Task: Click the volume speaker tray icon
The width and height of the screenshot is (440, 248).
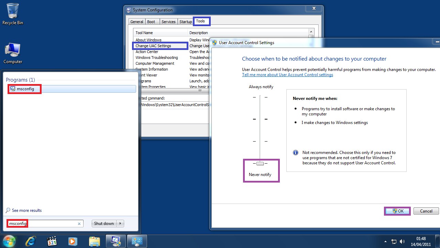Action: click(x=402, y=242)
